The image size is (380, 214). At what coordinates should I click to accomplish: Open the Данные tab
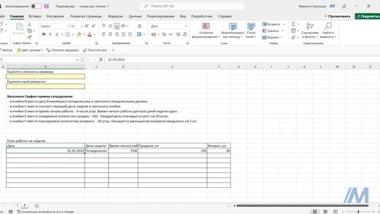[x=135, y=16]
